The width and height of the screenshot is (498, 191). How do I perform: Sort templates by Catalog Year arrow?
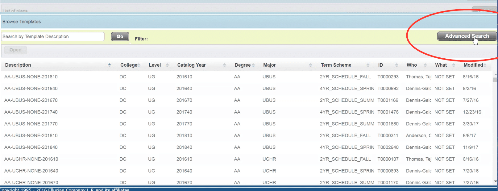pos(224,65)
